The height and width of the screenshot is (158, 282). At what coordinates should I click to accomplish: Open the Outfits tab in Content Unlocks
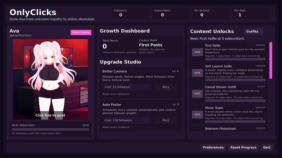point(253,32)
